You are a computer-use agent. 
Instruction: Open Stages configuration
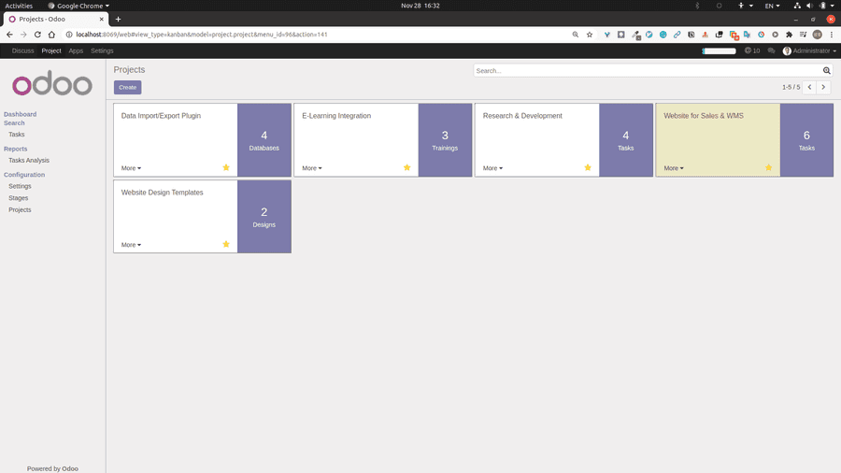click(19, 198)
